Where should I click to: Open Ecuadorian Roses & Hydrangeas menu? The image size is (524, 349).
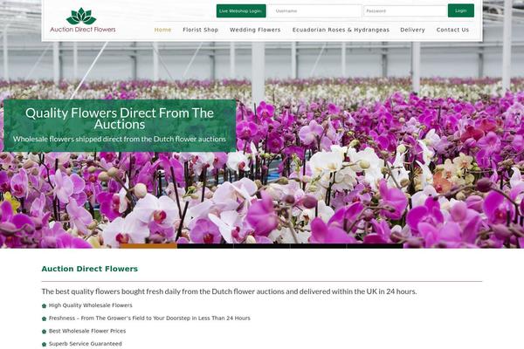click(x=341, y=30)
